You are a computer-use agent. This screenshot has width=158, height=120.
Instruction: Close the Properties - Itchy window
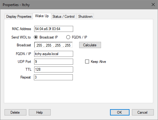[x=153, y=5]
